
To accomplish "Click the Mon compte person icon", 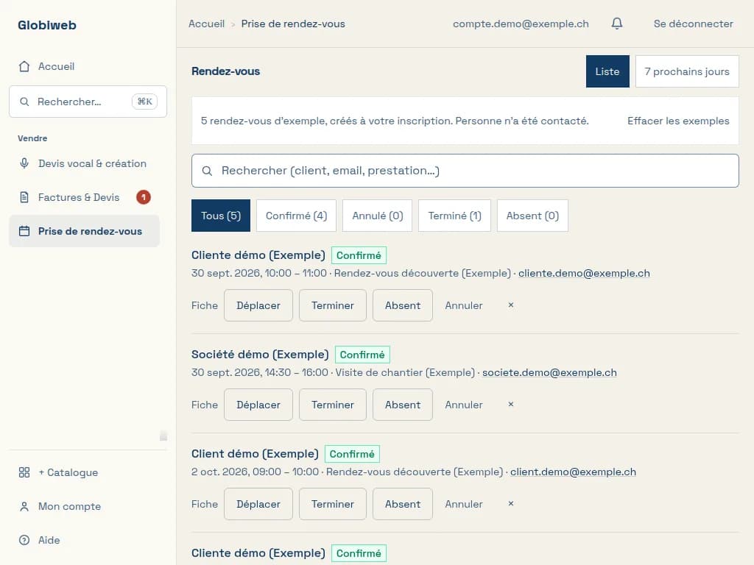I will pyautogui.click(x=24, y=506).
